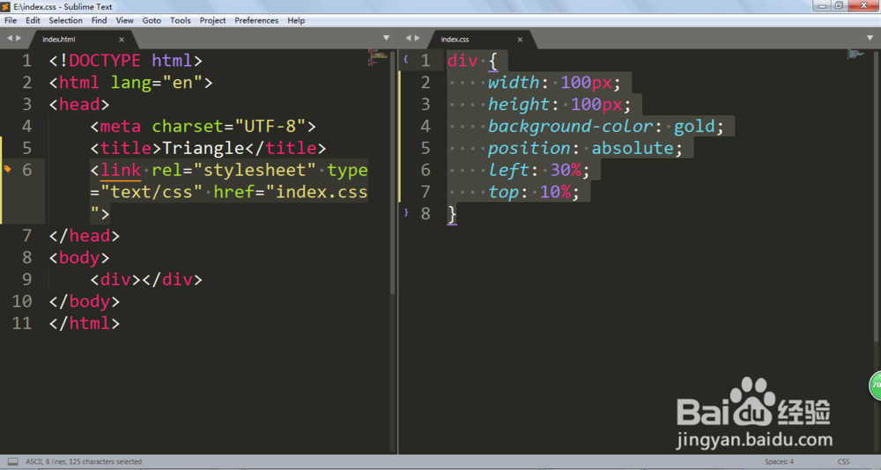
Task: Close the index.css tab
Action: pos(520,40)
